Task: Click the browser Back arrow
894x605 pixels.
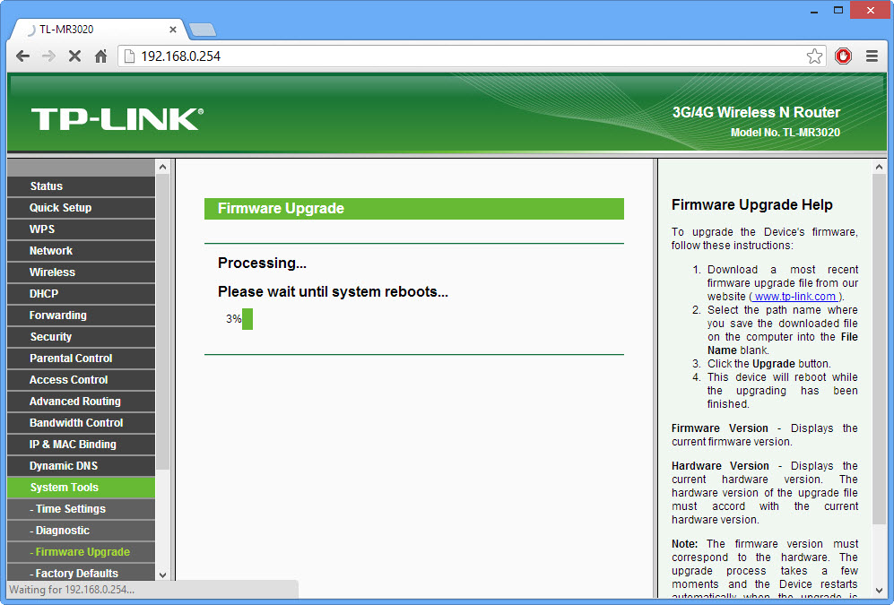Action: [22, 56]
